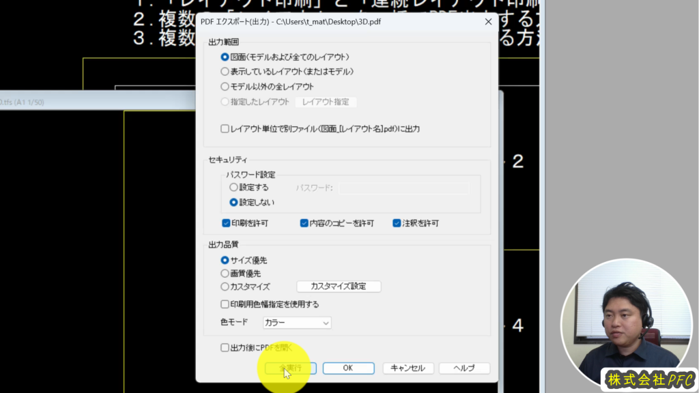The height and width of the screenshot is (393, 699).
Task: Select パスワード 設定しない radio button
Action: tap(233, 202)
